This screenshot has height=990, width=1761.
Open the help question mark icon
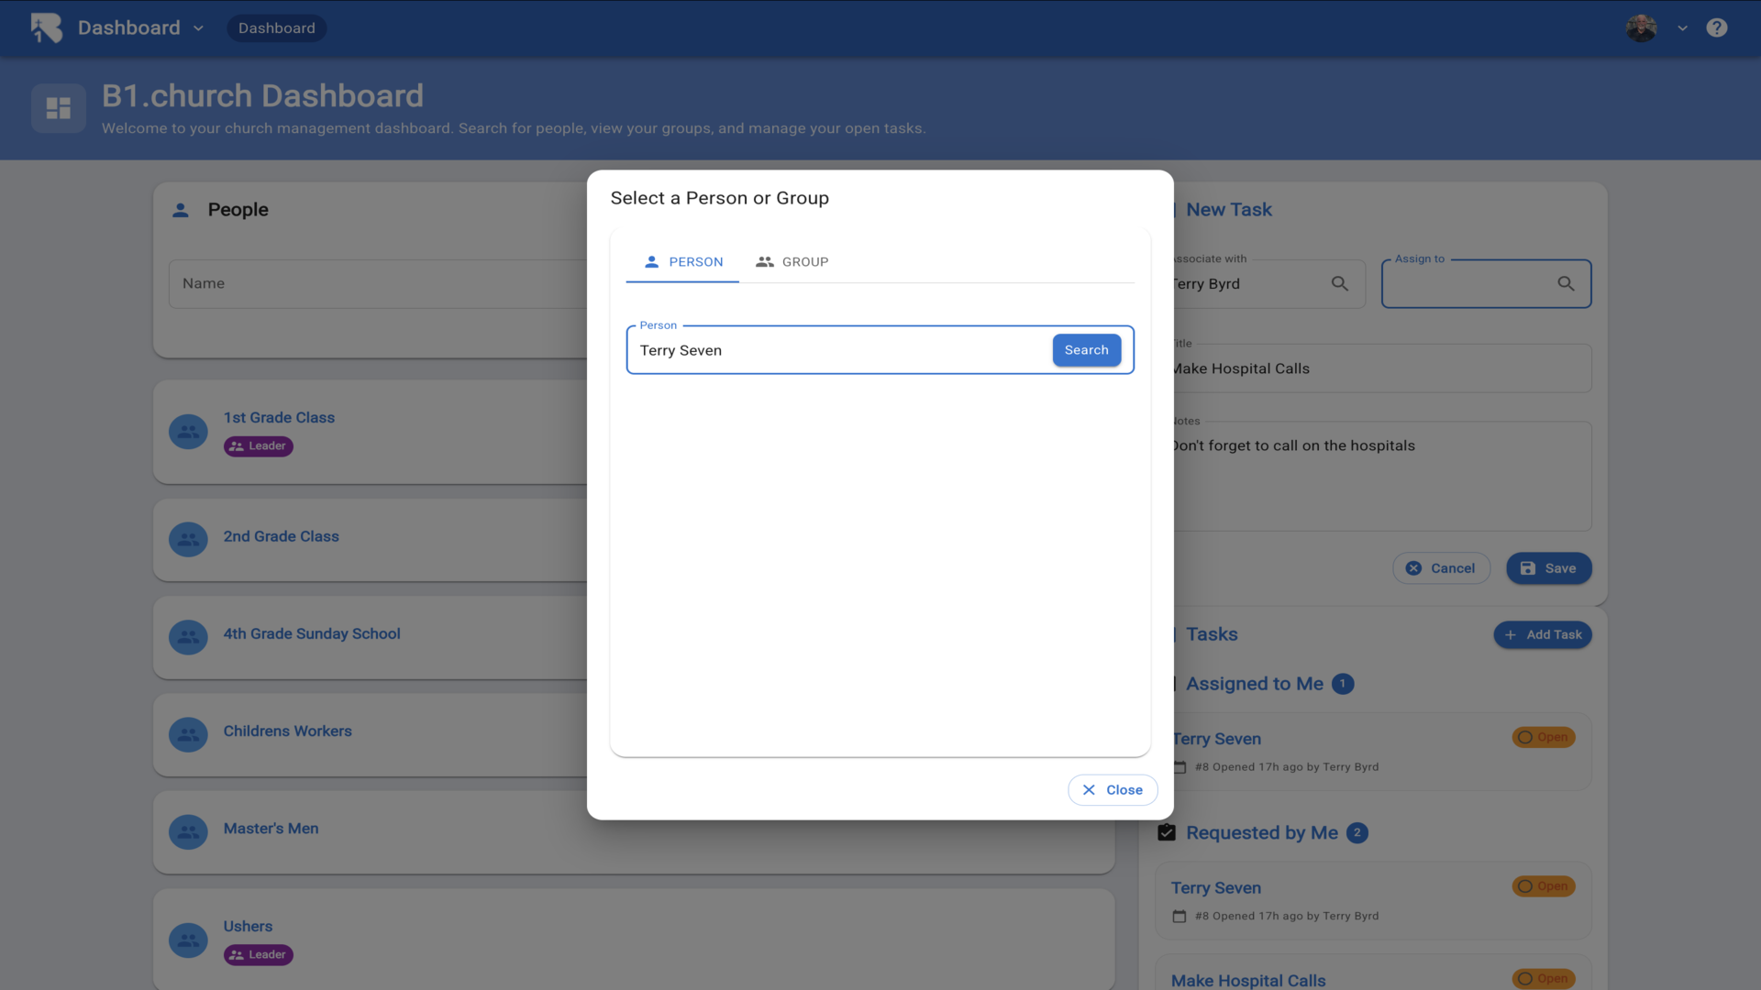click(x=1716, y=27)
